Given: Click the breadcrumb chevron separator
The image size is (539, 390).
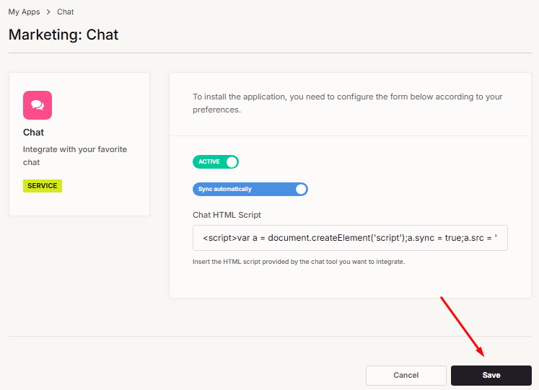Looking at the screenshot, I should [x=49, y=12].
